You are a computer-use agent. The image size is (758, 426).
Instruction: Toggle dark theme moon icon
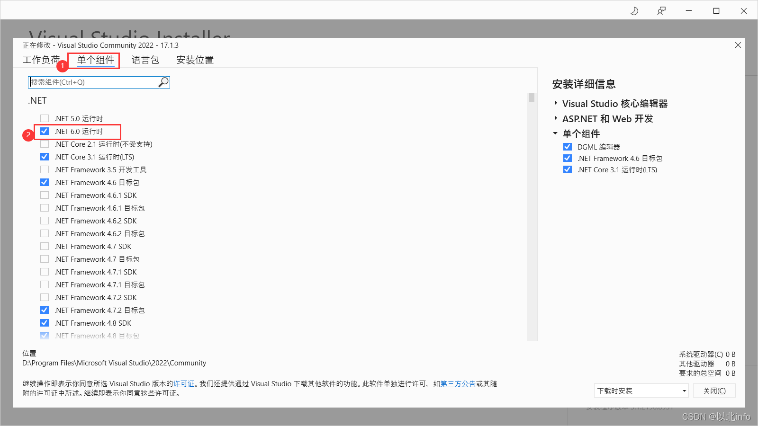pos(634,11)
